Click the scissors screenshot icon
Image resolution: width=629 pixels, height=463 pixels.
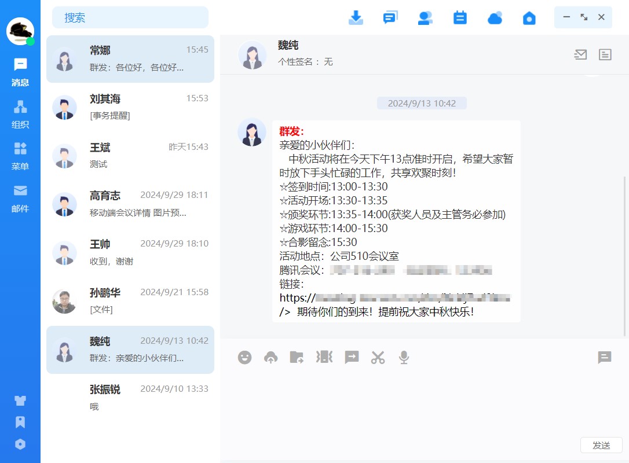tap(378, 357)
